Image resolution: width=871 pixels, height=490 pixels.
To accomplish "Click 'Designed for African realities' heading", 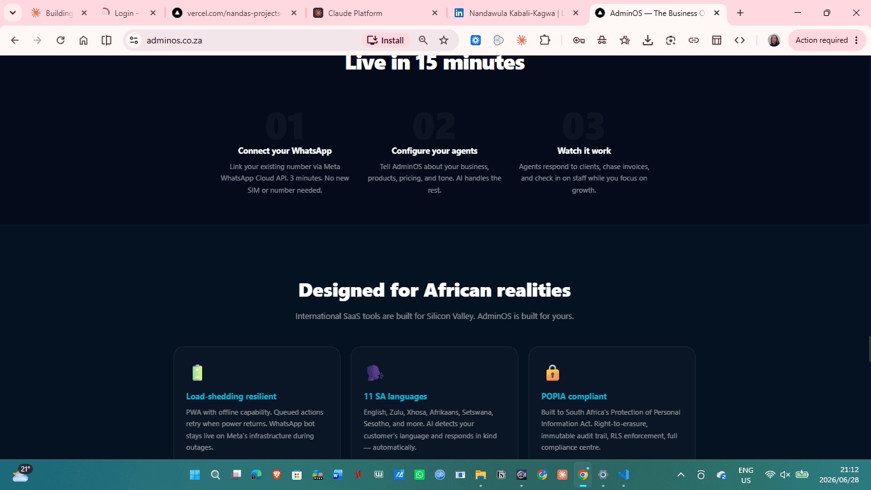I will point(434,290).
